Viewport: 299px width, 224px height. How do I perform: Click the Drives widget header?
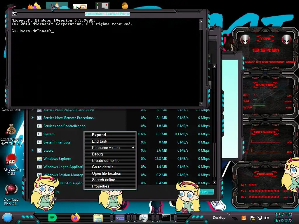[x=265, y=174]
